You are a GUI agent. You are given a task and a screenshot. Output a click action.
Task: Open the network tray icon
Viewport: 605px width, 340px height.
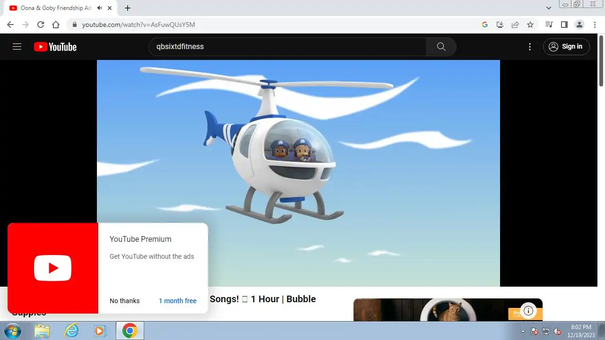(x=546, y=331)
